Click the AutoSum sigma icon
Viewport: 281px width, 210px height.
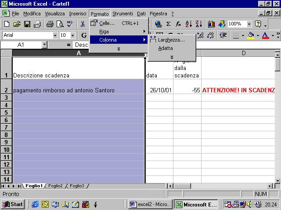(x=168, y=24)
